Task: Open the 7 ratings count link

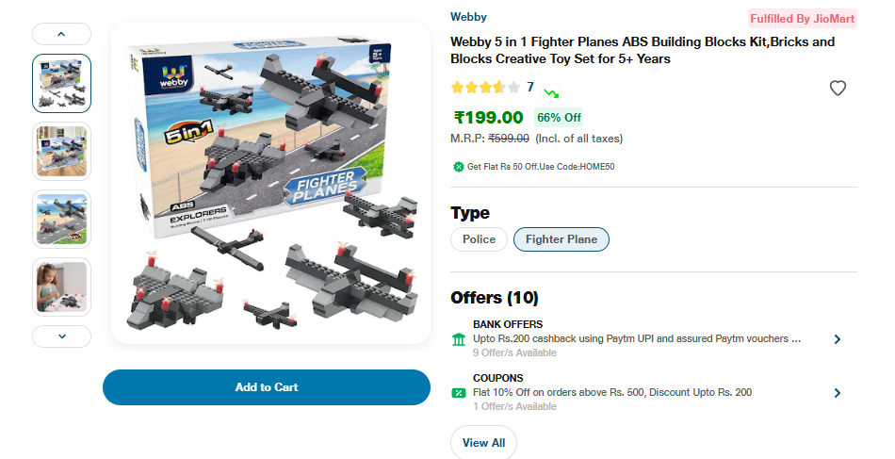Action: [530, 87]
